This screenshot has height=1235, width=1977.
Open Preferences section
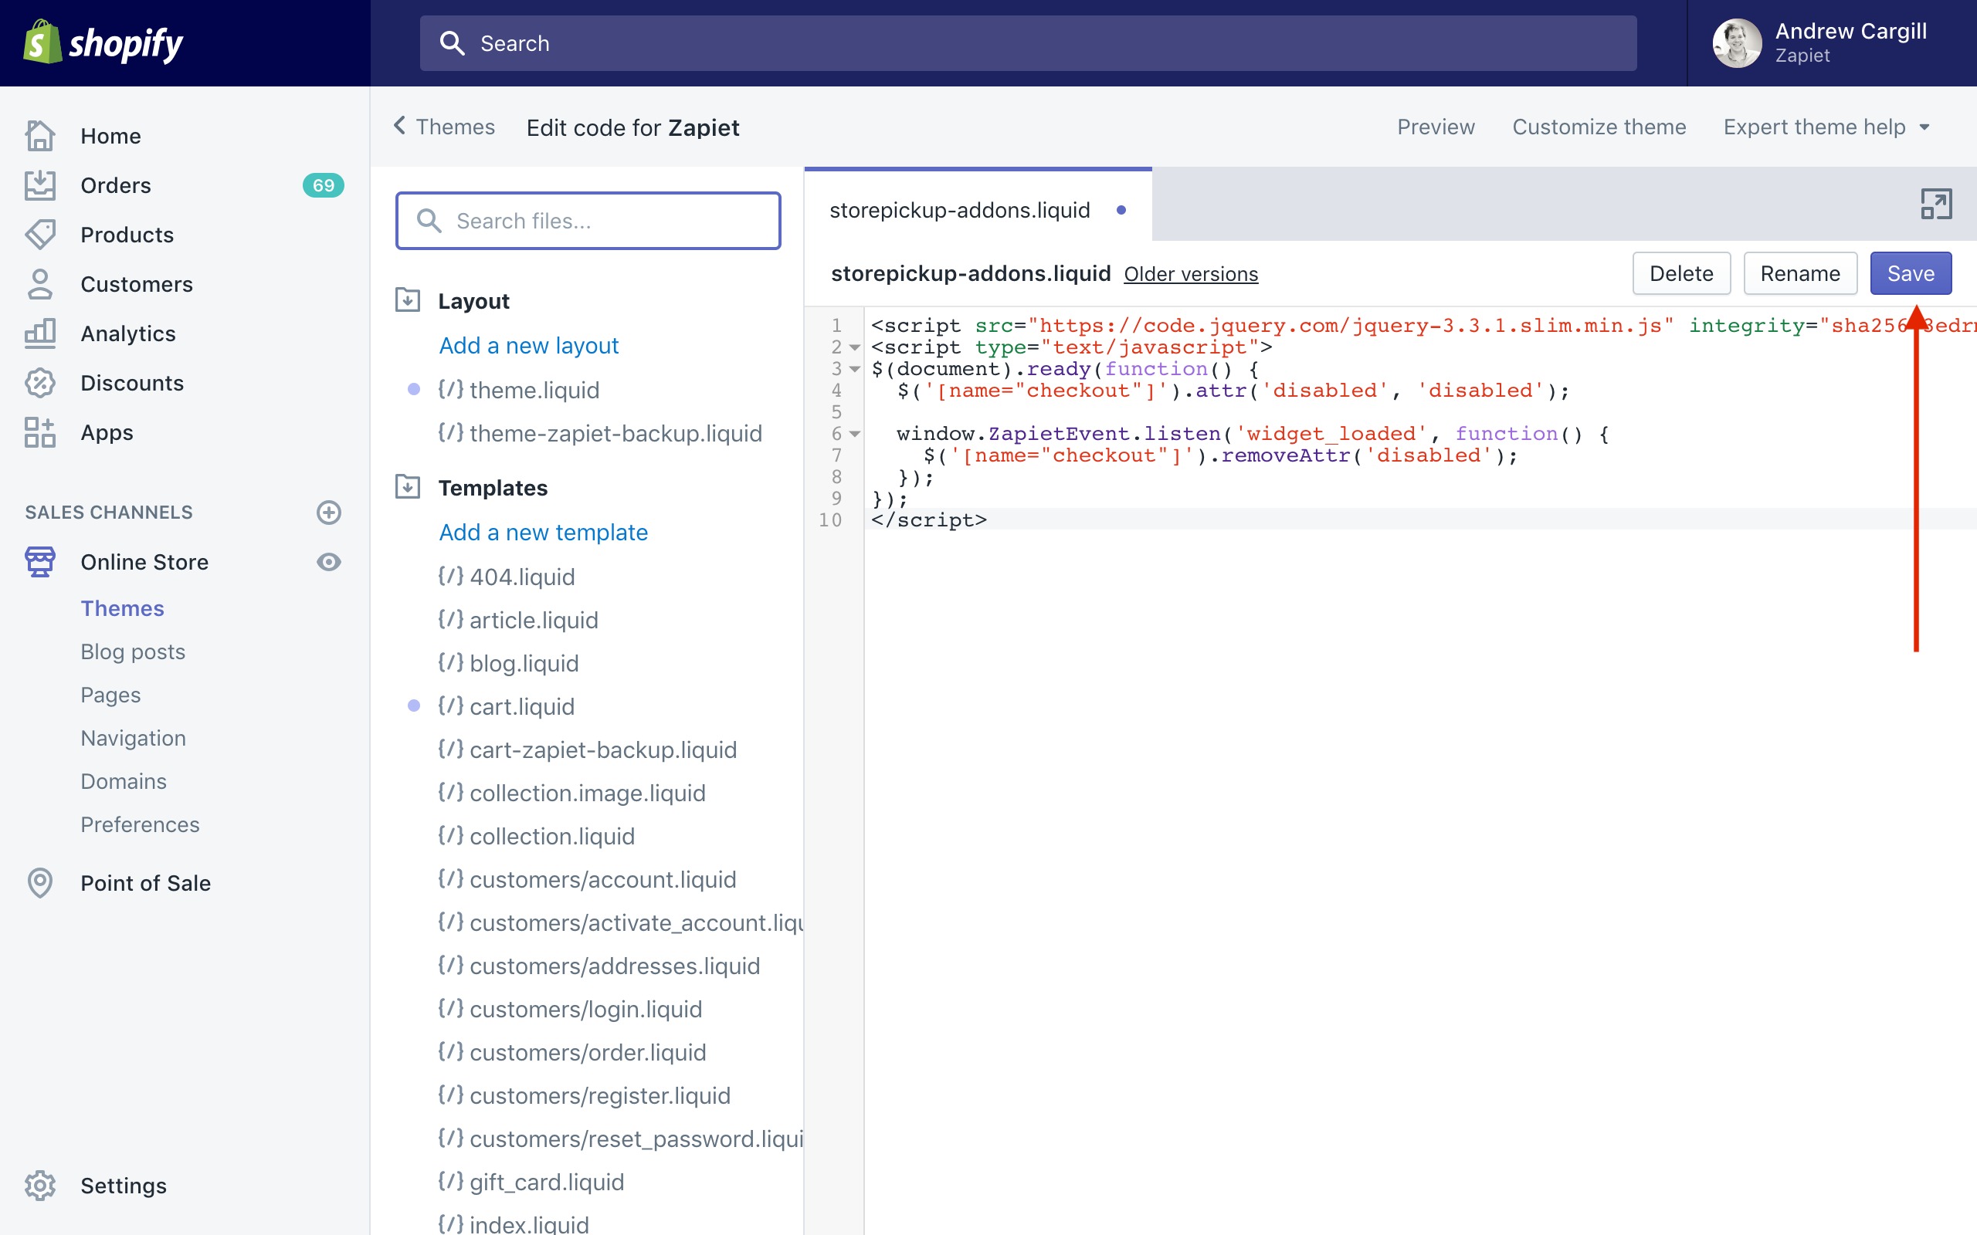click(141, 825)
